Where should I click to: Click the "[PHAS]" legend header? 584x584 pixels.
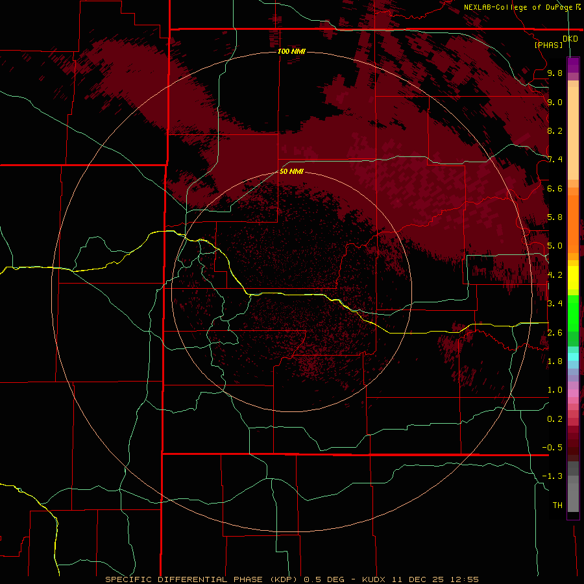pos(548,45)
